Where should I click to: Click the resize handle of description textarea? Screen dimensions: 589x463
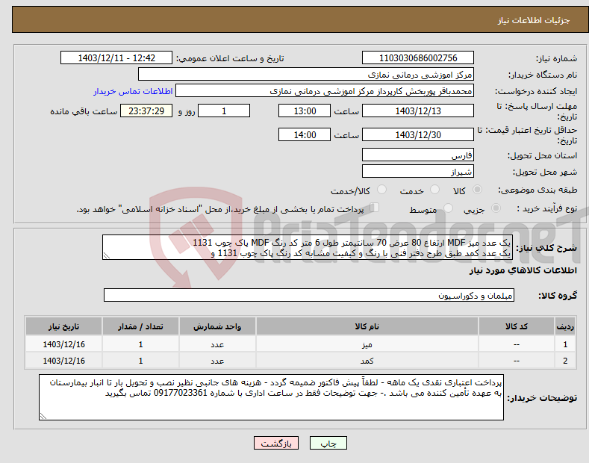[107, 256]
